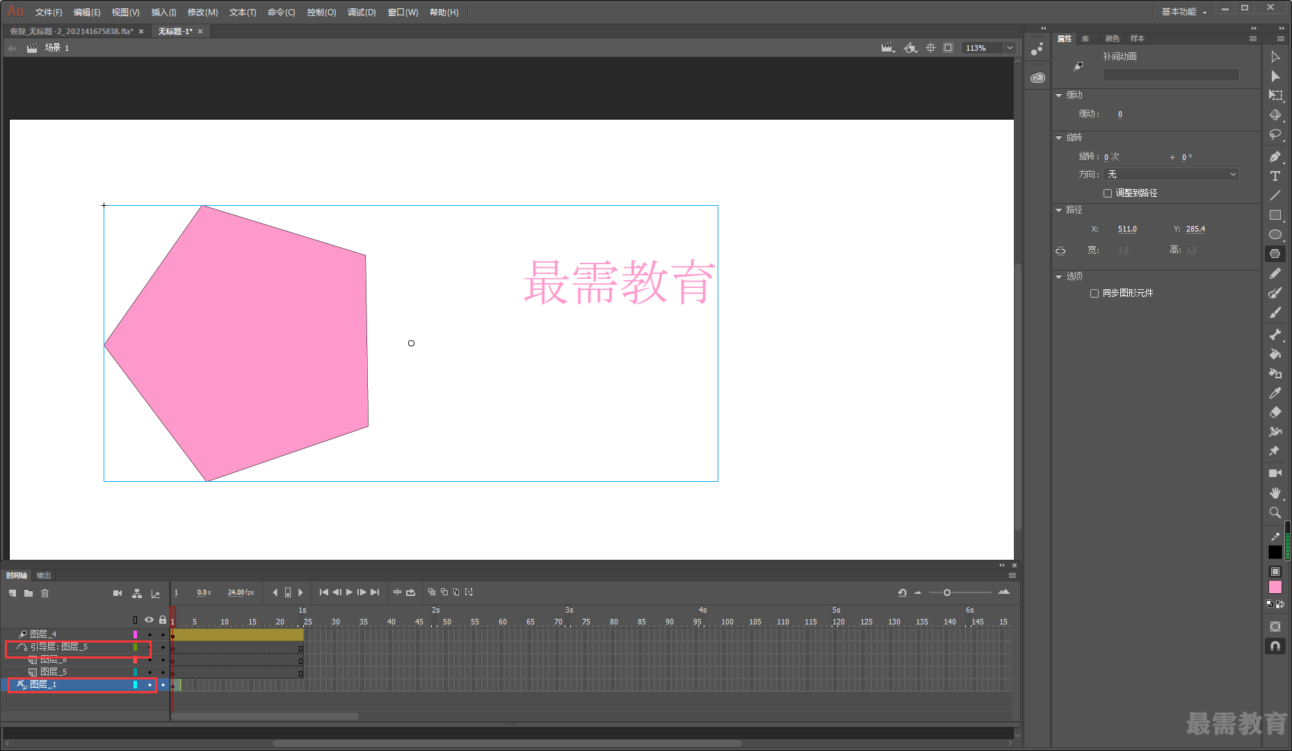
Task: Select the Pen tool
Action: tap(1275, 157)
